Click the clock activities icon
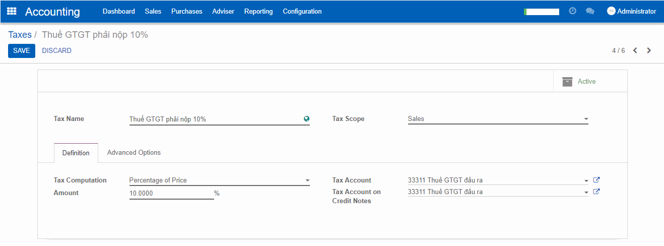Screen dimensions: 664x246 572,11
